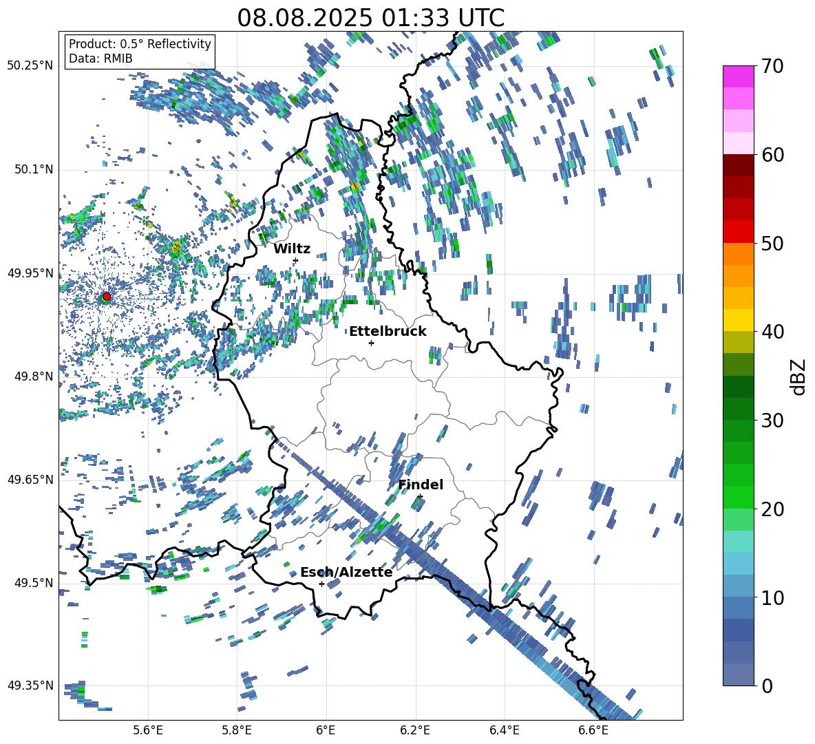The width and height of the screenshot is (815, 744).
Task: Click the Ettelbruck station cross marker
Action: [371, 343]
